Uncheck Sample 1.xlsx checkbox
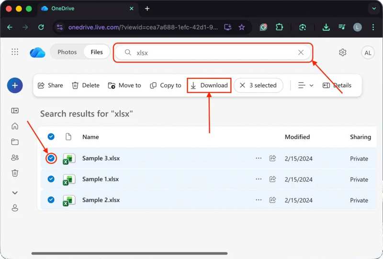 pyautogui.click(x=51, y=179)
